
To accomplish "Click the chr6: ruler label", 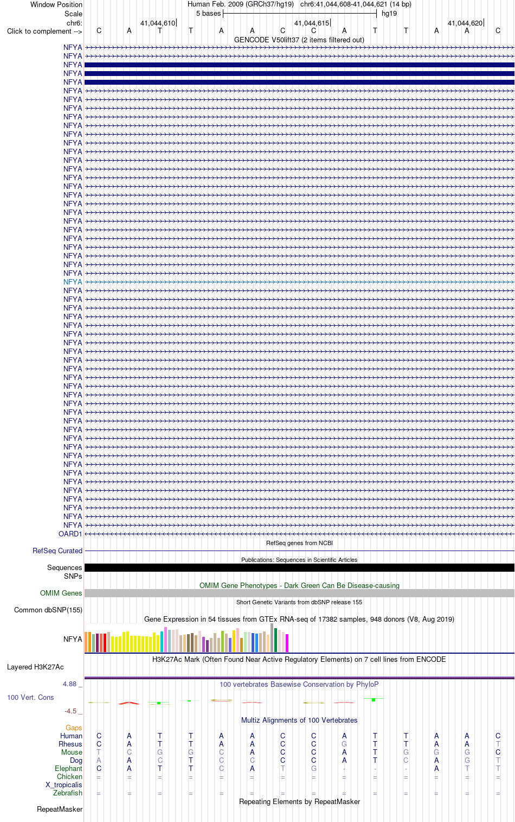I will (74, 23).
